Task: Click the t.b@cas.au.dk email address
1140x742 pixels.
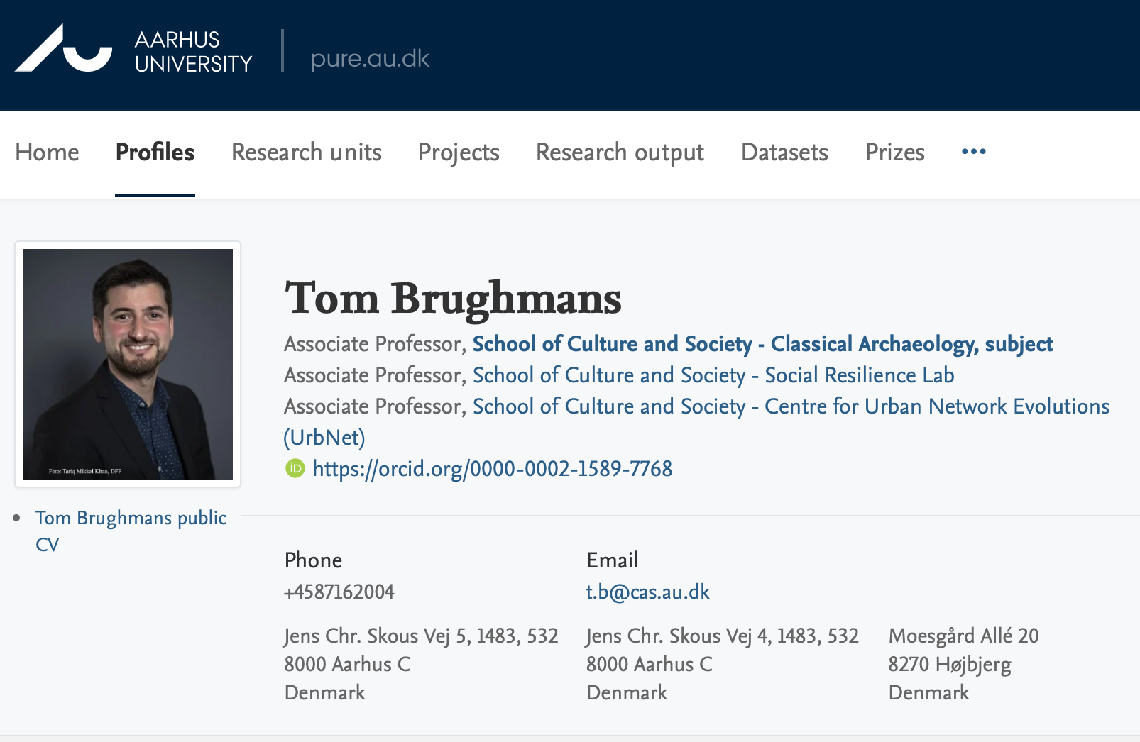Action: click(647, 592)
